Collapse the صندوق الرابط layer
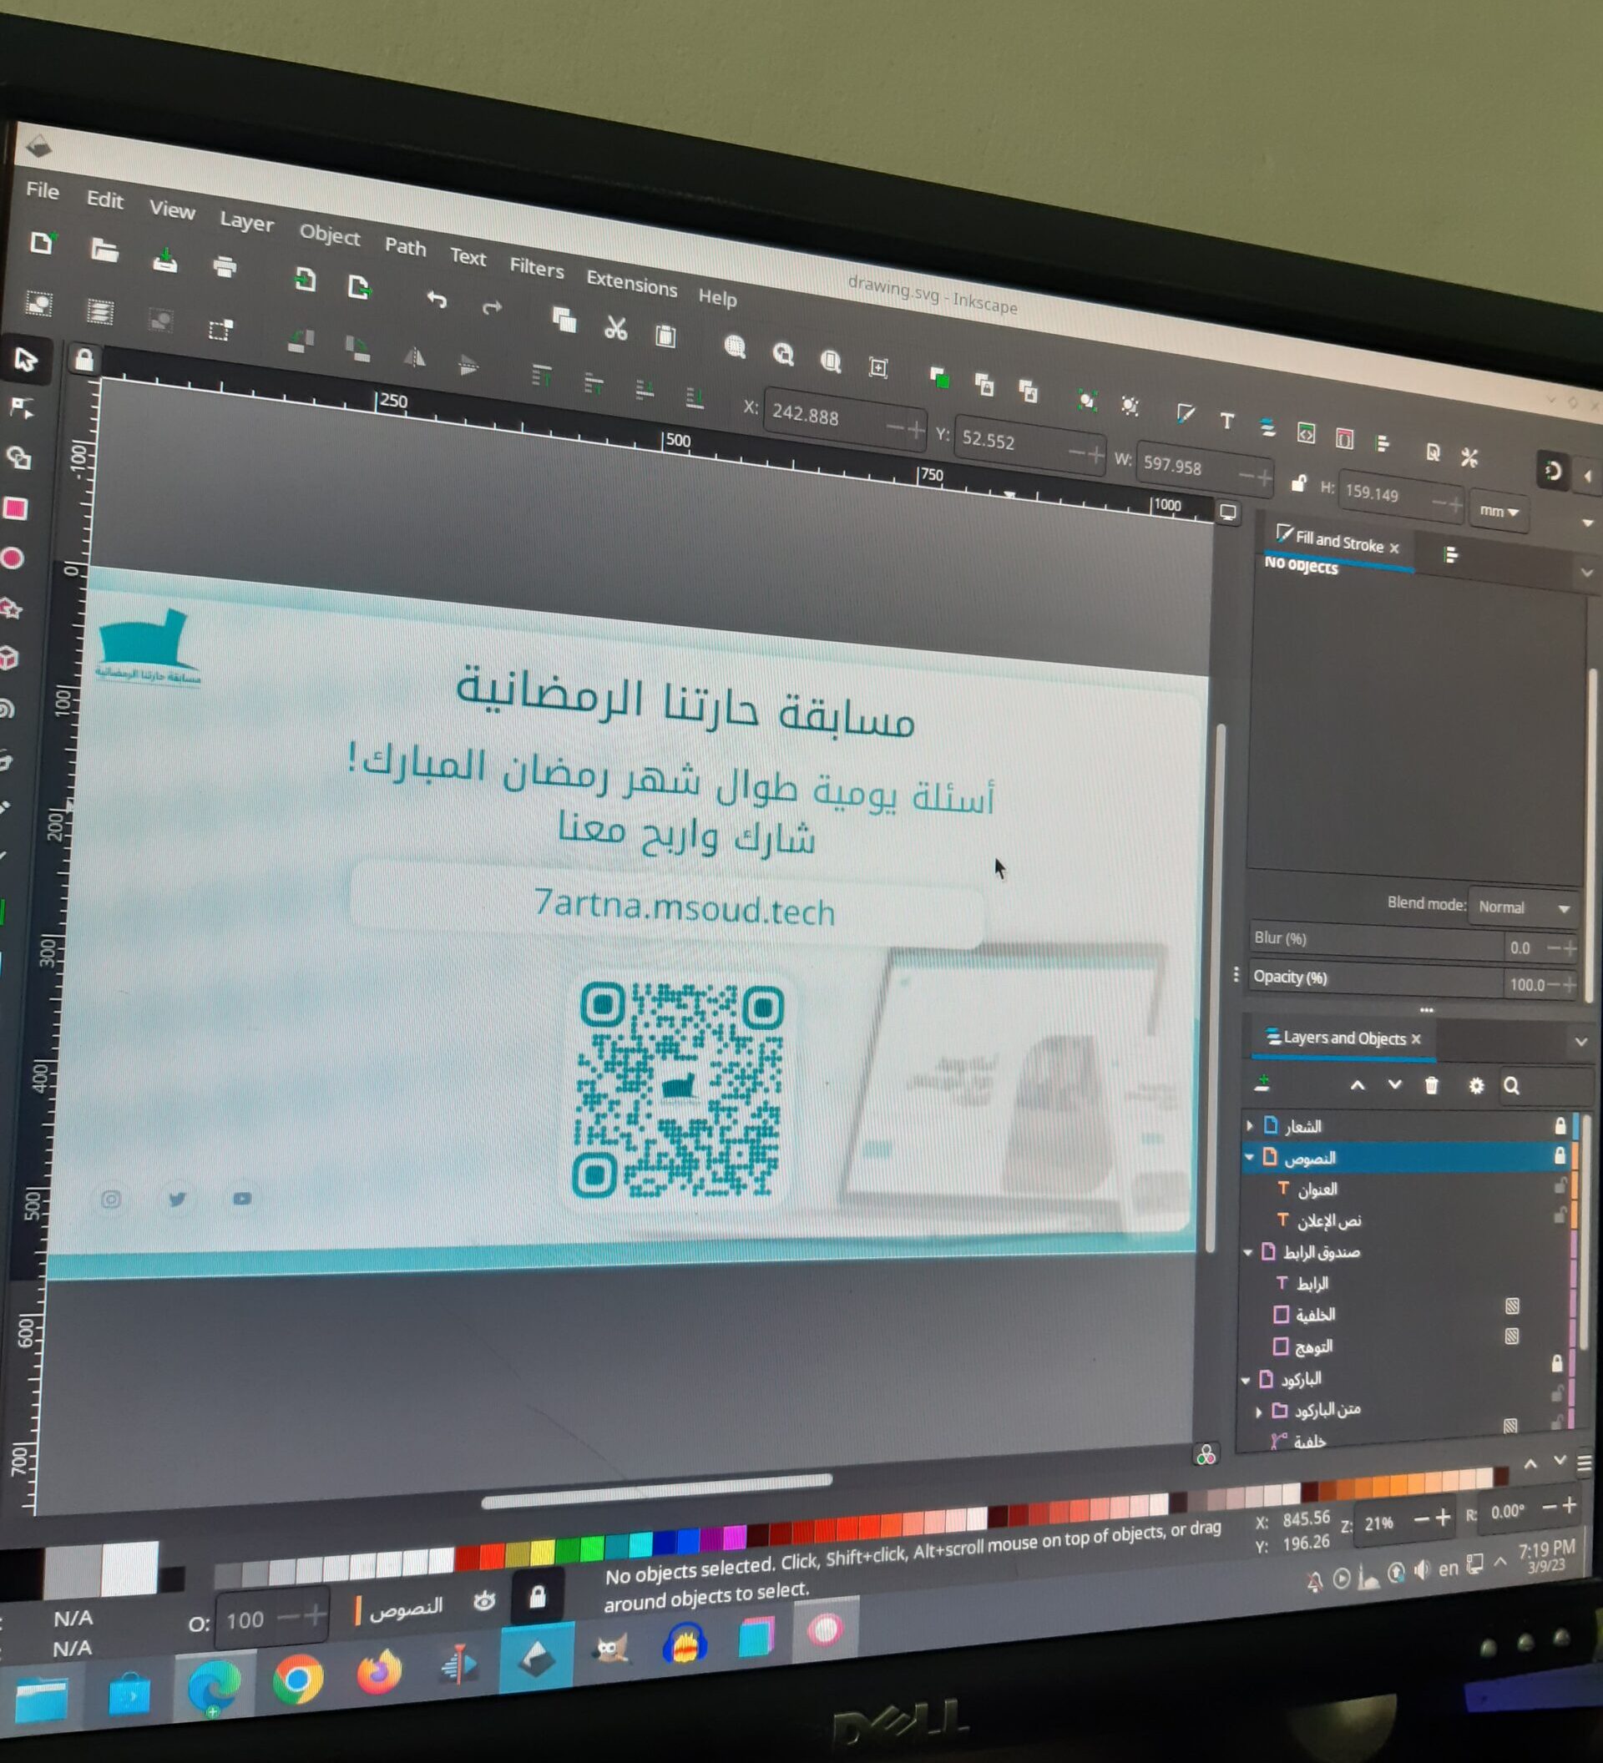 click(x=1249, y=1251)
